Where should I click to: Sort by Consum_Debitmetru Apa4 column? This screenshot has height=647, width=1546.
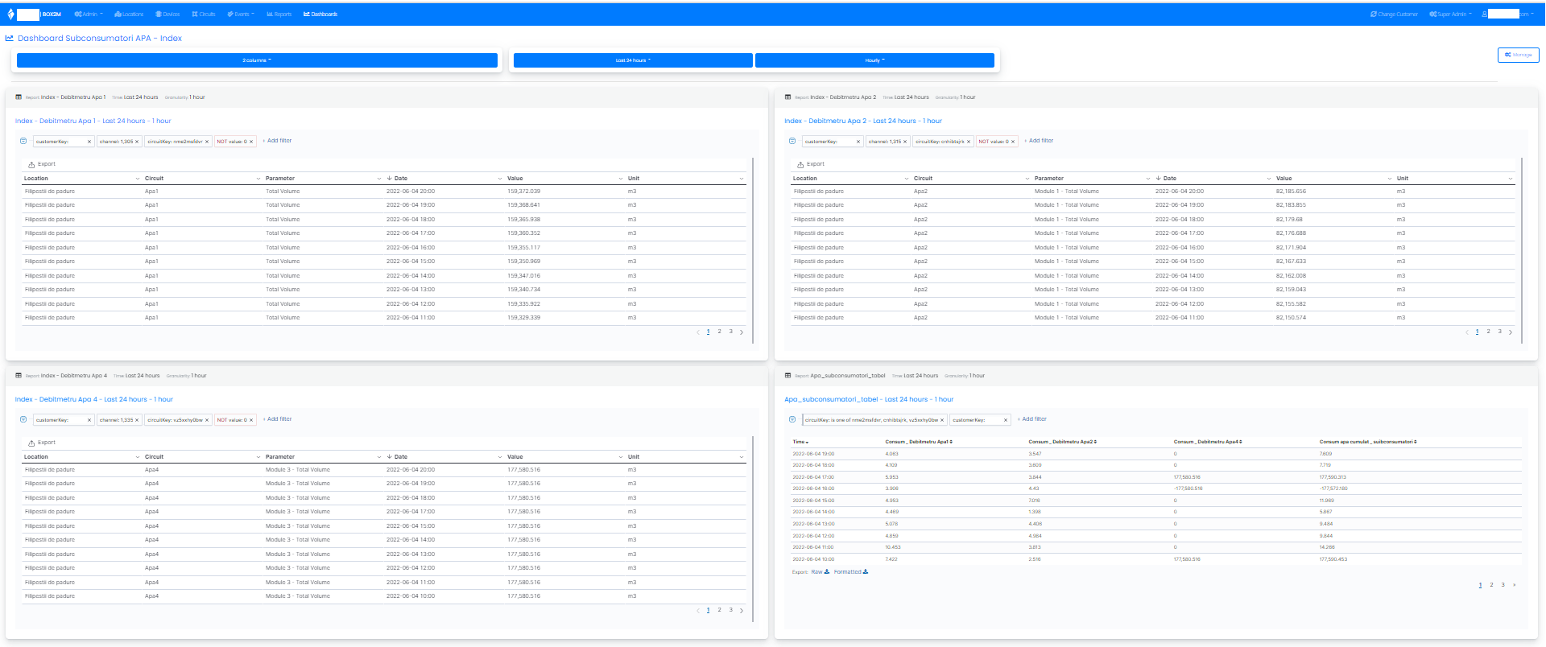click(1208, 442)
